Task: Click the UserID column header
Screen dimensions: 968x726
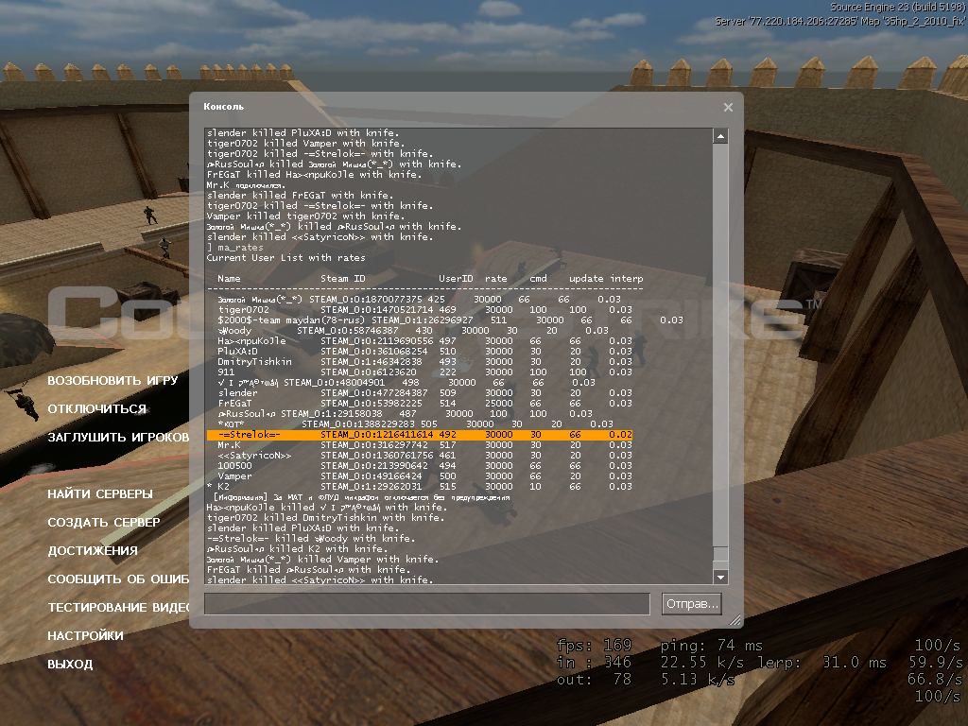Action: tap(456, 279)
